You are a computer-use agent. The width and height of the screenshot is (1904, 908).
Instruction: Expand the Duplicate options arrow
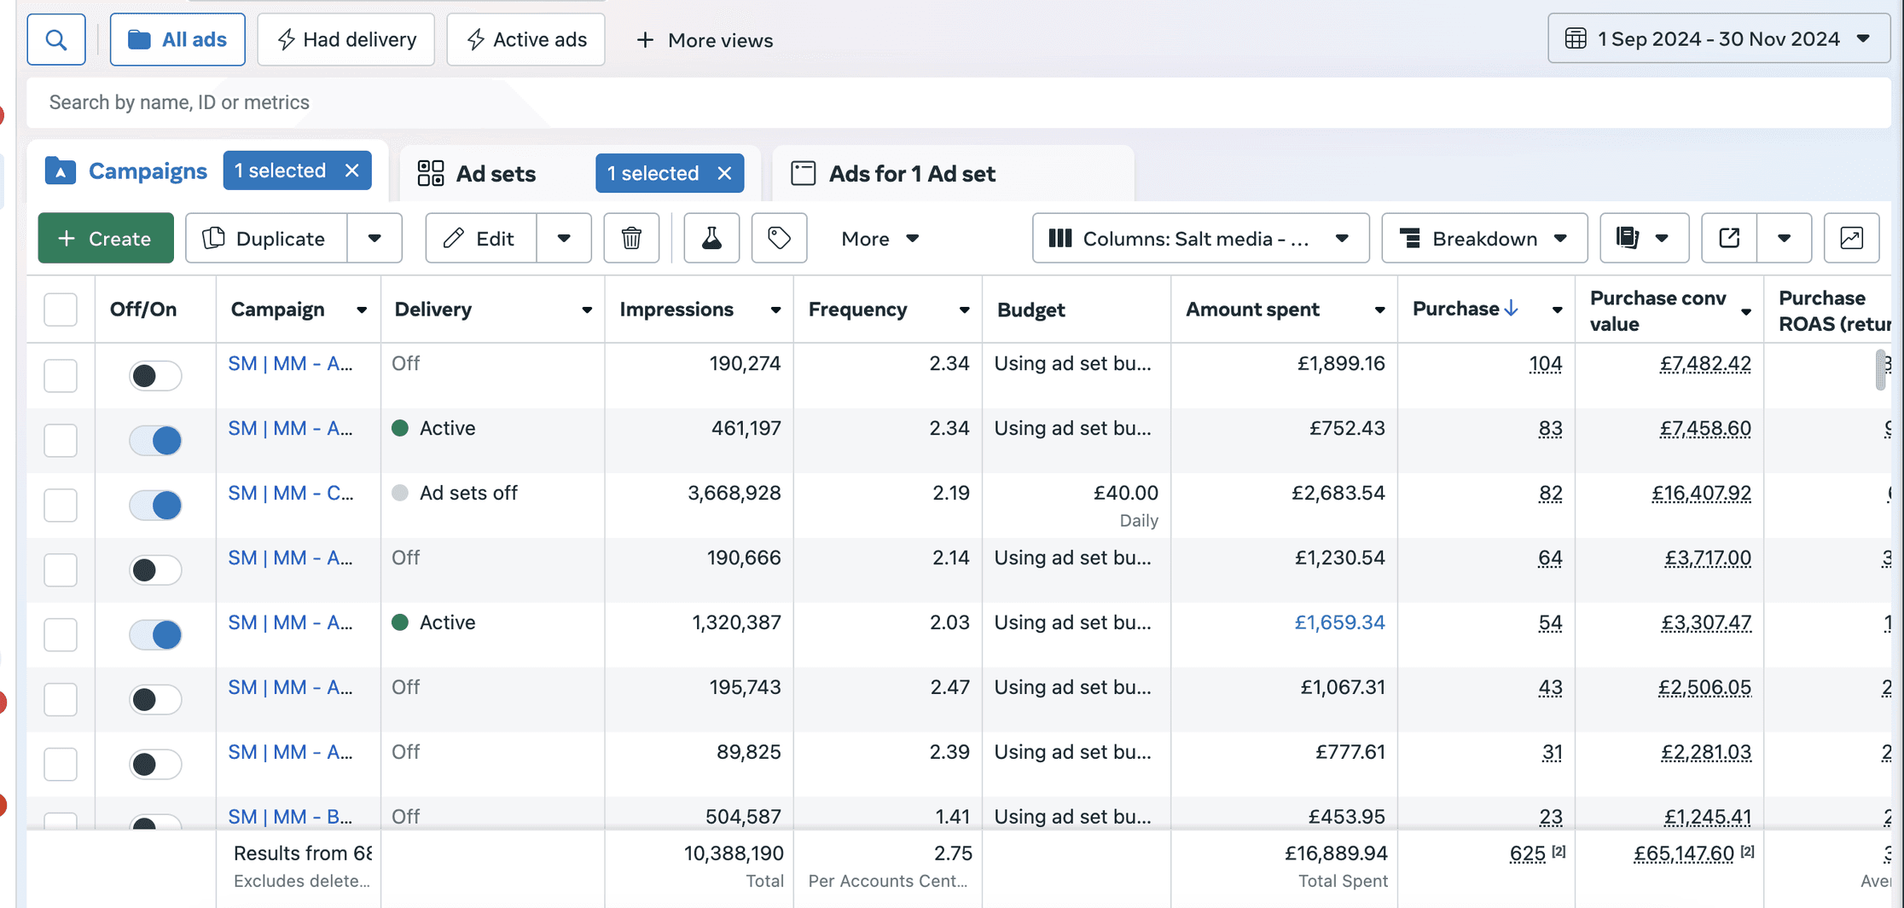coord(374,238)
